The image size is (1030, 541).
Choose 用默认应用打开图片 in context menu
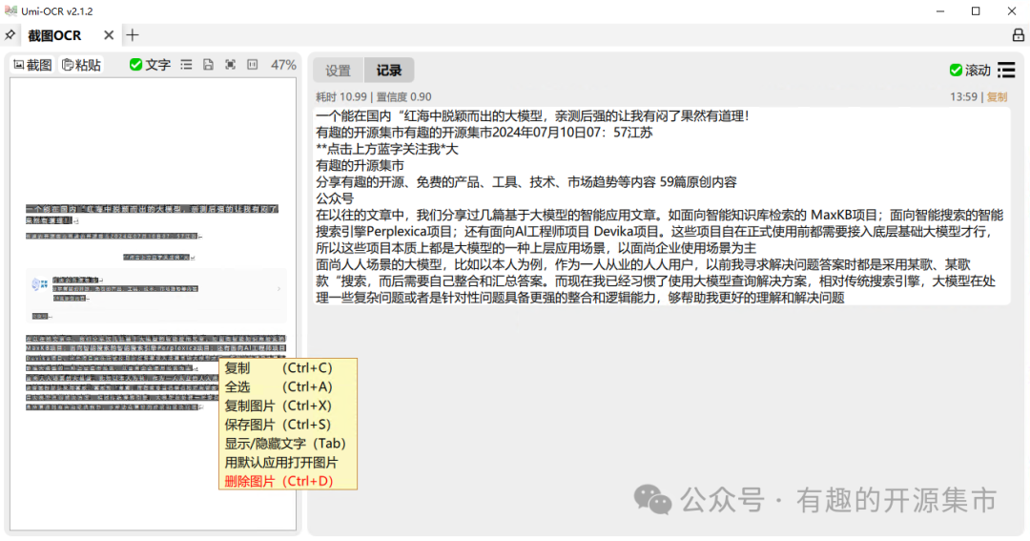(x=288, y=463)
